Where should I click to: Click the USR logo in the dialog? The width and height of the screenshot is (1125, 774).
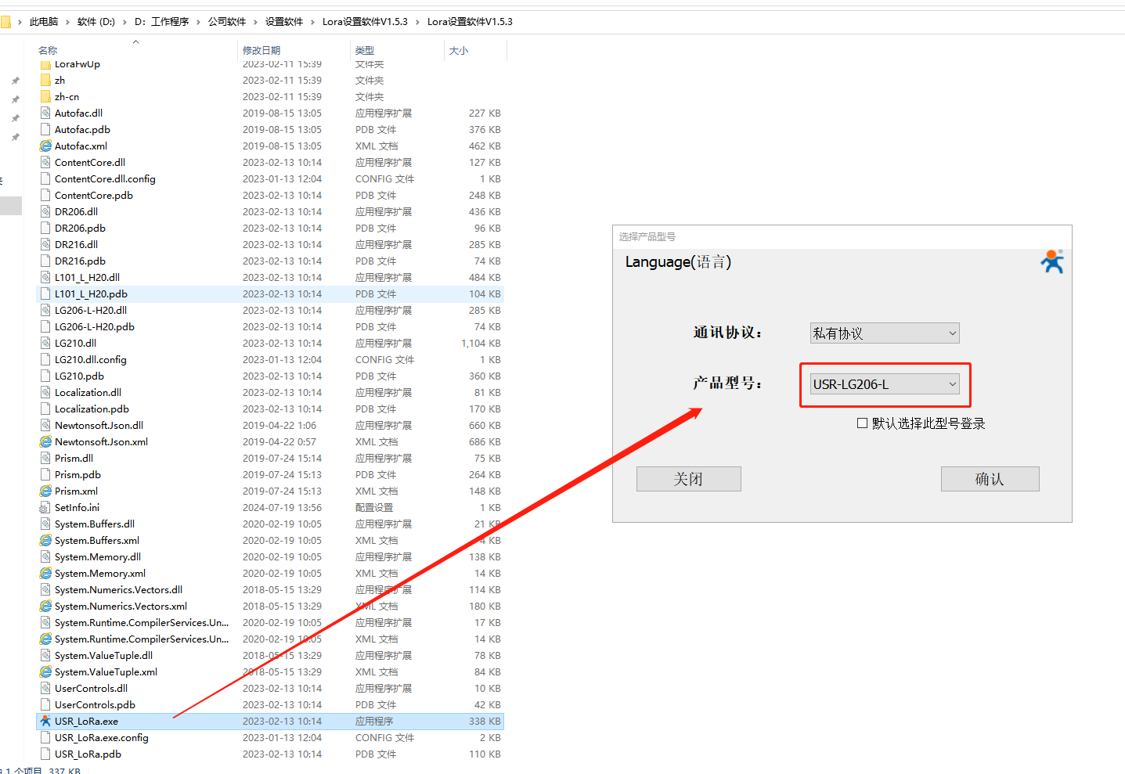tap(1052, 261)
